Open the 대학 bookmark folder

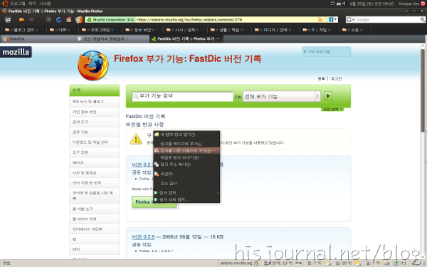point(60,30)
